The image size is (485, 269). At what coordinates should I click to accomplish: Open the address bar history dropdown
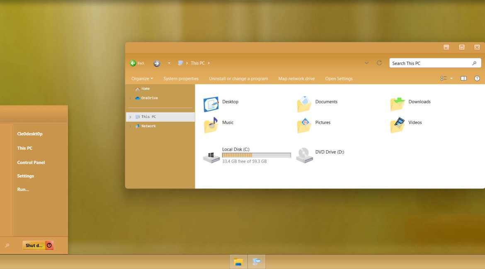366,63
